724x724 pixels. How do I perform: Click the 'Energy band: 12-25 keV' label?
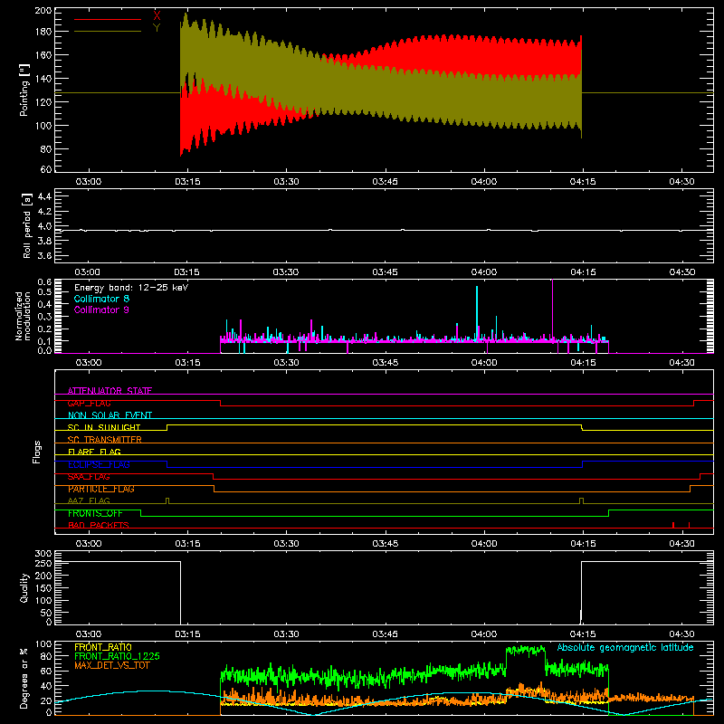[x=131, y=288]
